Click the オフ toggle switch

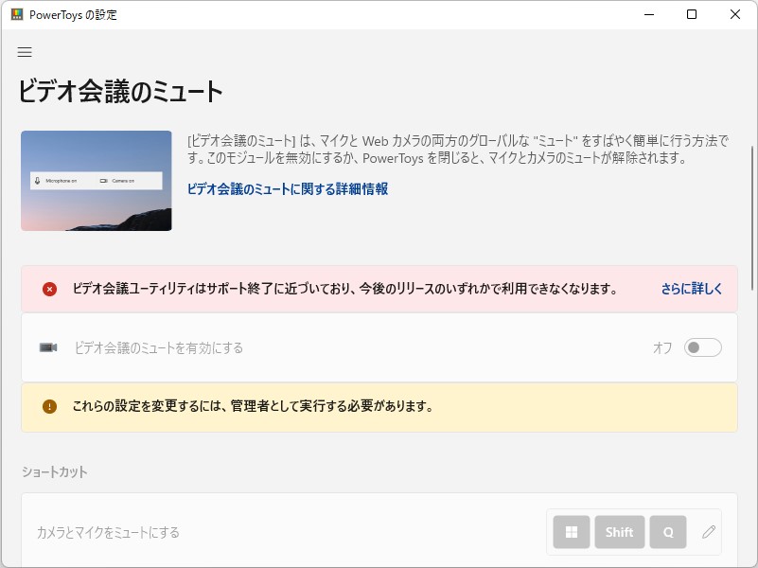coord(702,347)
